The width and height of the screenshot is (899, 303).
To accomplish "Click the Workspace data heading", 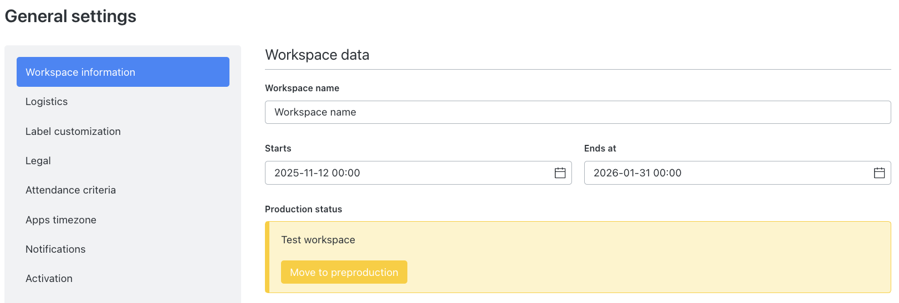I will pos(317,55).
